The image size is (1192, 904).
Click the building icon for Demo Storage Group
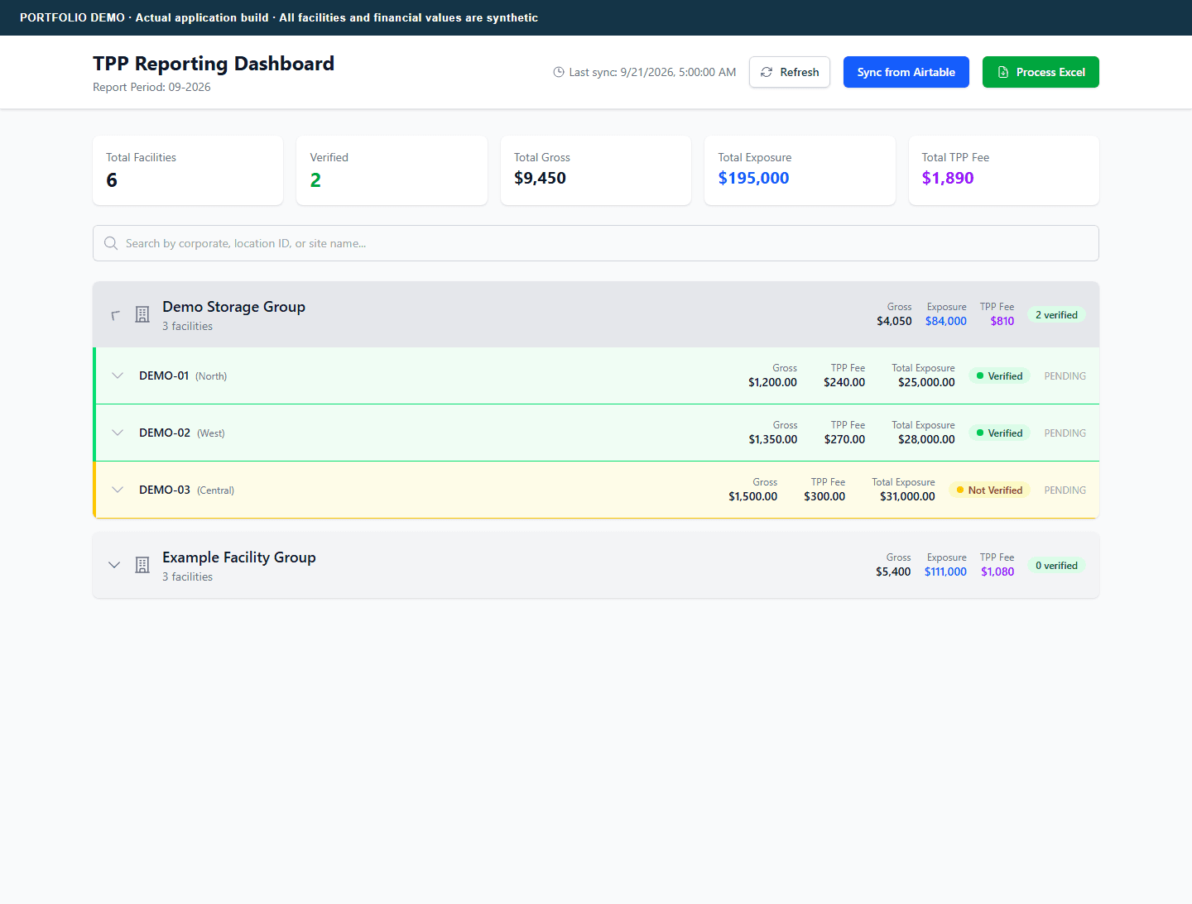pyautogui.click(x=142, y=314)
